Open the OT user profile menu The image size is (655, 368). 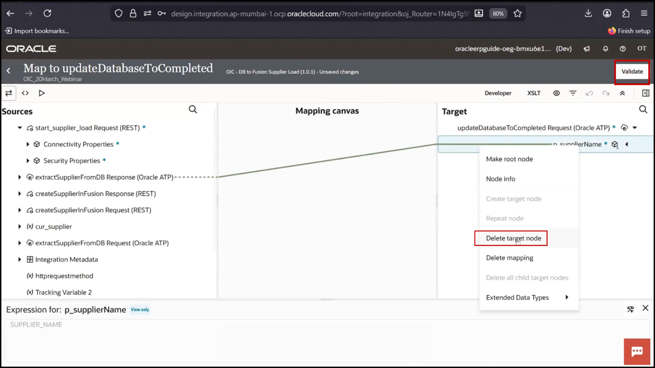point(642,48)
